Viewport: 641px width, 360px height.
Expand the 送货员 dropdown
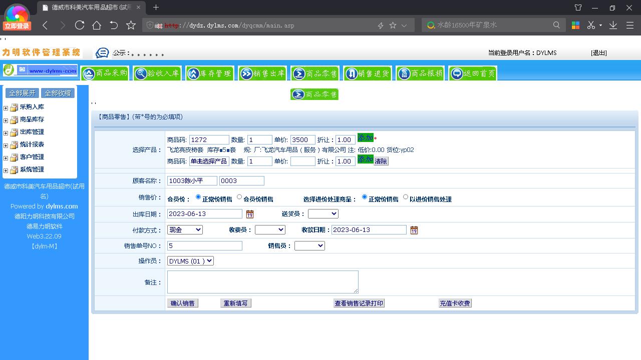pyautogui.click(x=323, y=213)
